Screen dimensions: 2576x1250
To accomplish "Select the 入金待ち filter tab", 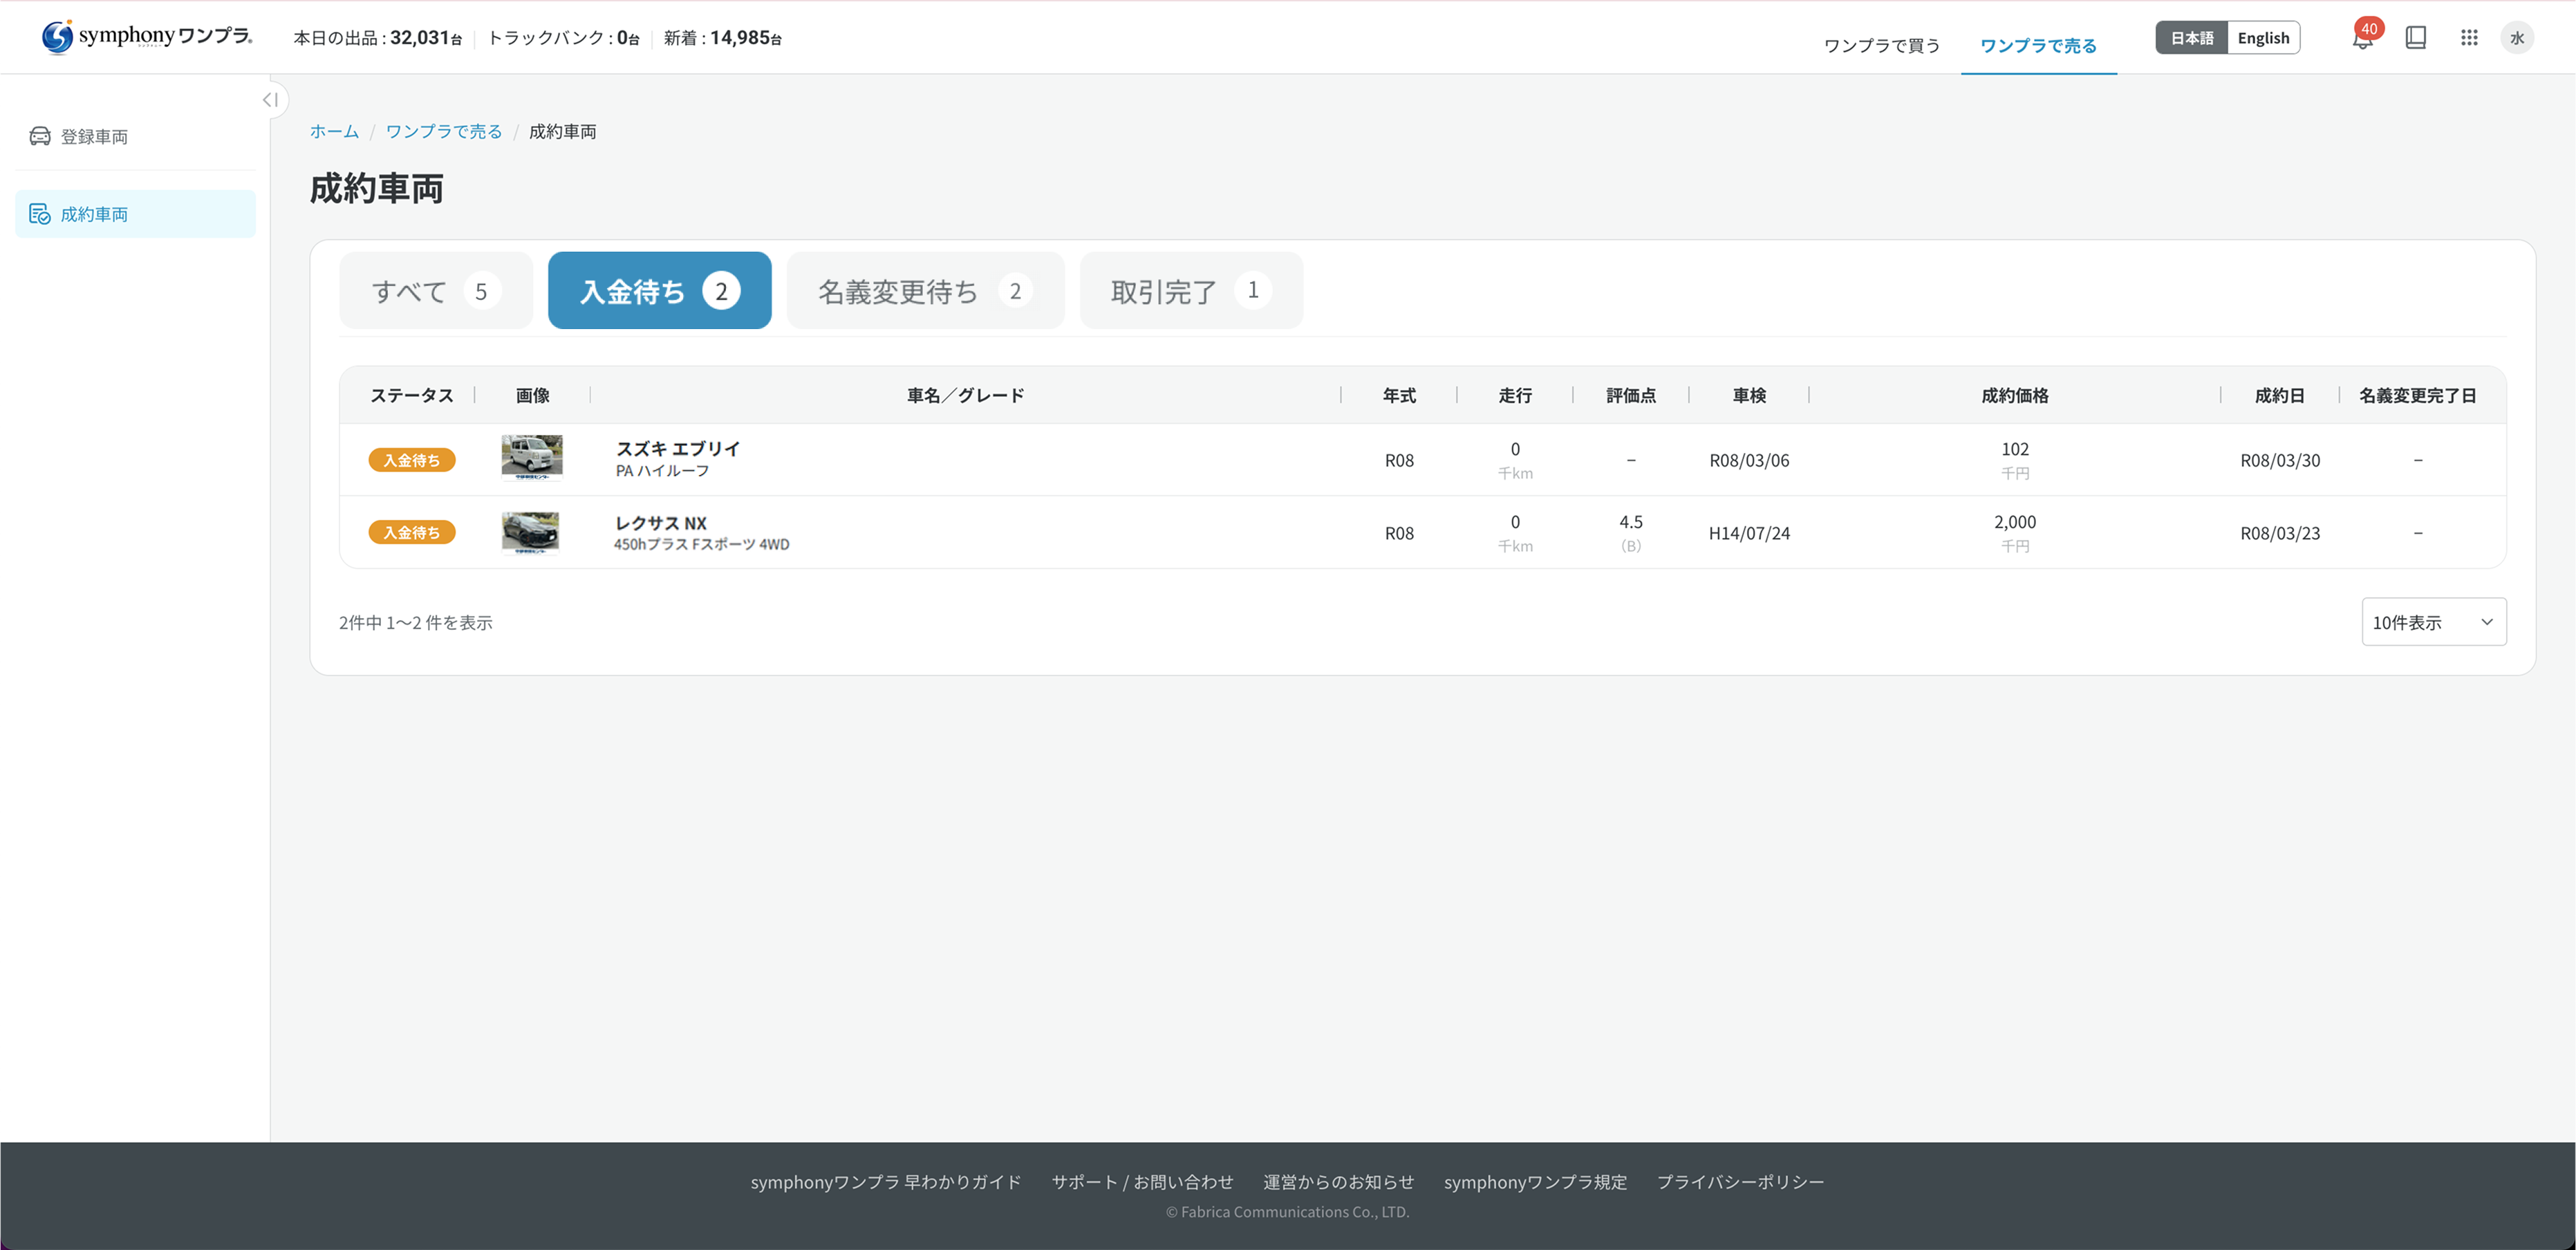I will [659, 290].
